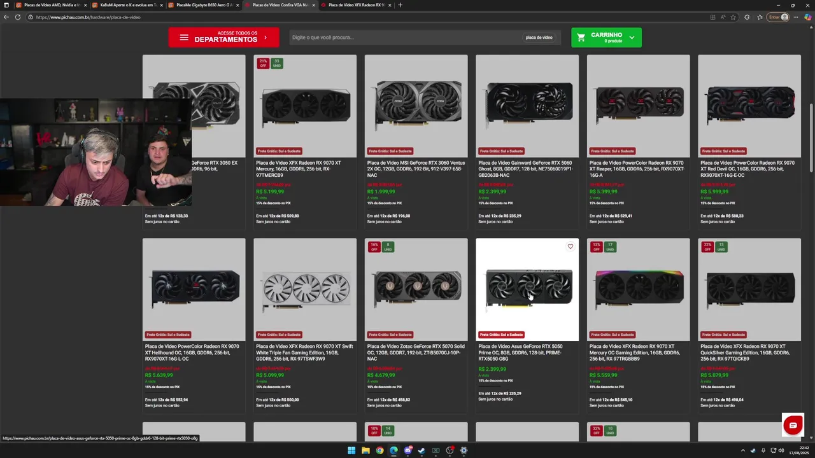Open XFX Swift White Triple Fan title link

304,352
